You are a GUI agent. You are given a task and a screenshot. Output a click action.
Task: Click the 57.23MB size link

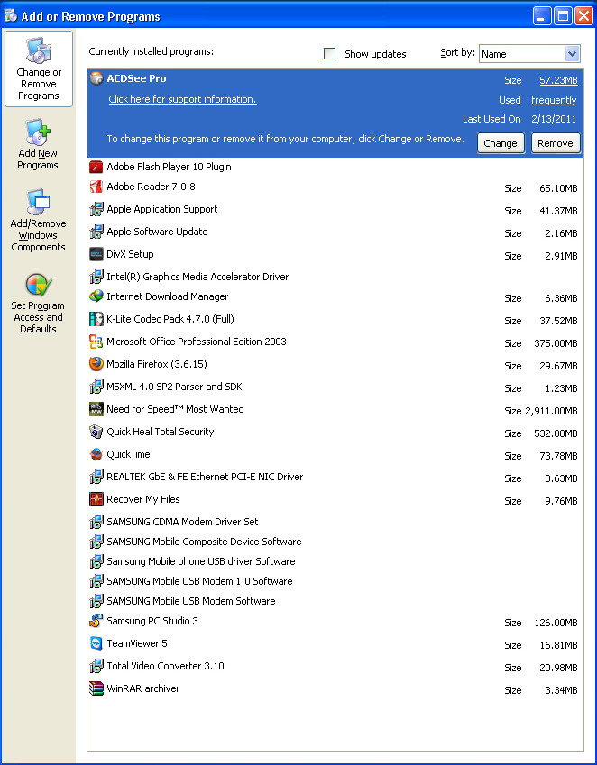(558, 80)
